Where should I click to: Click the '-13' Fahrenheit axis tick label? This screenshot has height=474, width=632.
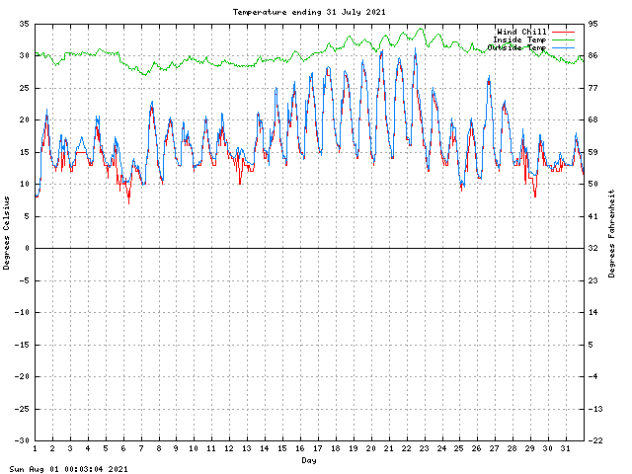tap(595, 409)
